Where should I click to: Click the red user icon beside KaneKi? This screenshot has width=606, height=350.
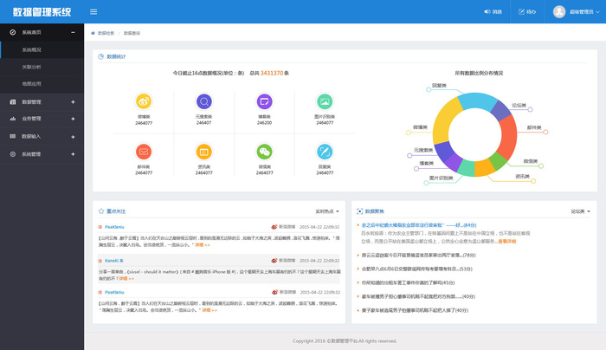pyautogui.click(x=100, y=261)
